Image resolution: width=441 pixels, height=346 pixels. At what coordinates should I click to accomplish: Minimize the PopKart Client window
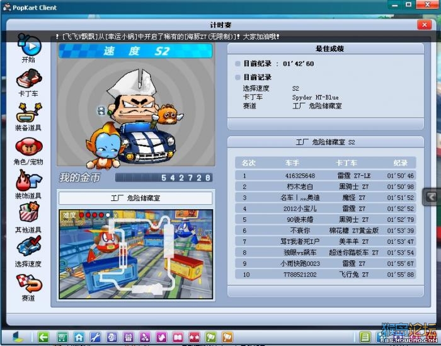pyautogui.click(x=395, y=4)
